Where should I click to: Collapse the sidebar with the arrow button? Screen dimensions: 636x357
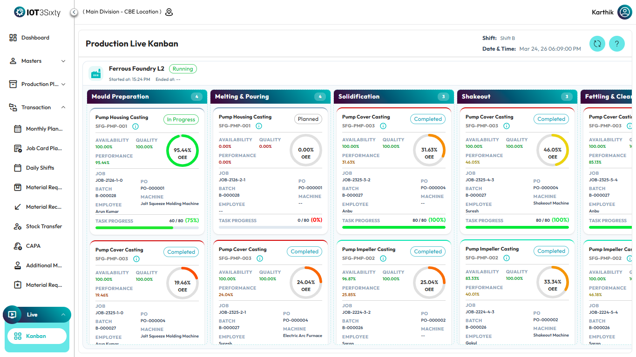[x=74, y=13]
